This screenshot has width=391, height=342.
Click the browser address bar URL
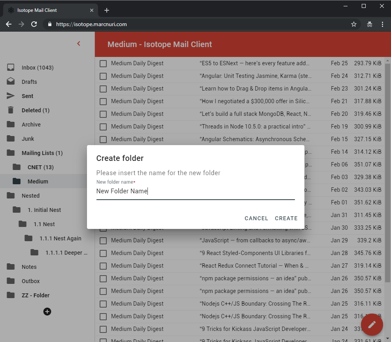coord(91,24)
